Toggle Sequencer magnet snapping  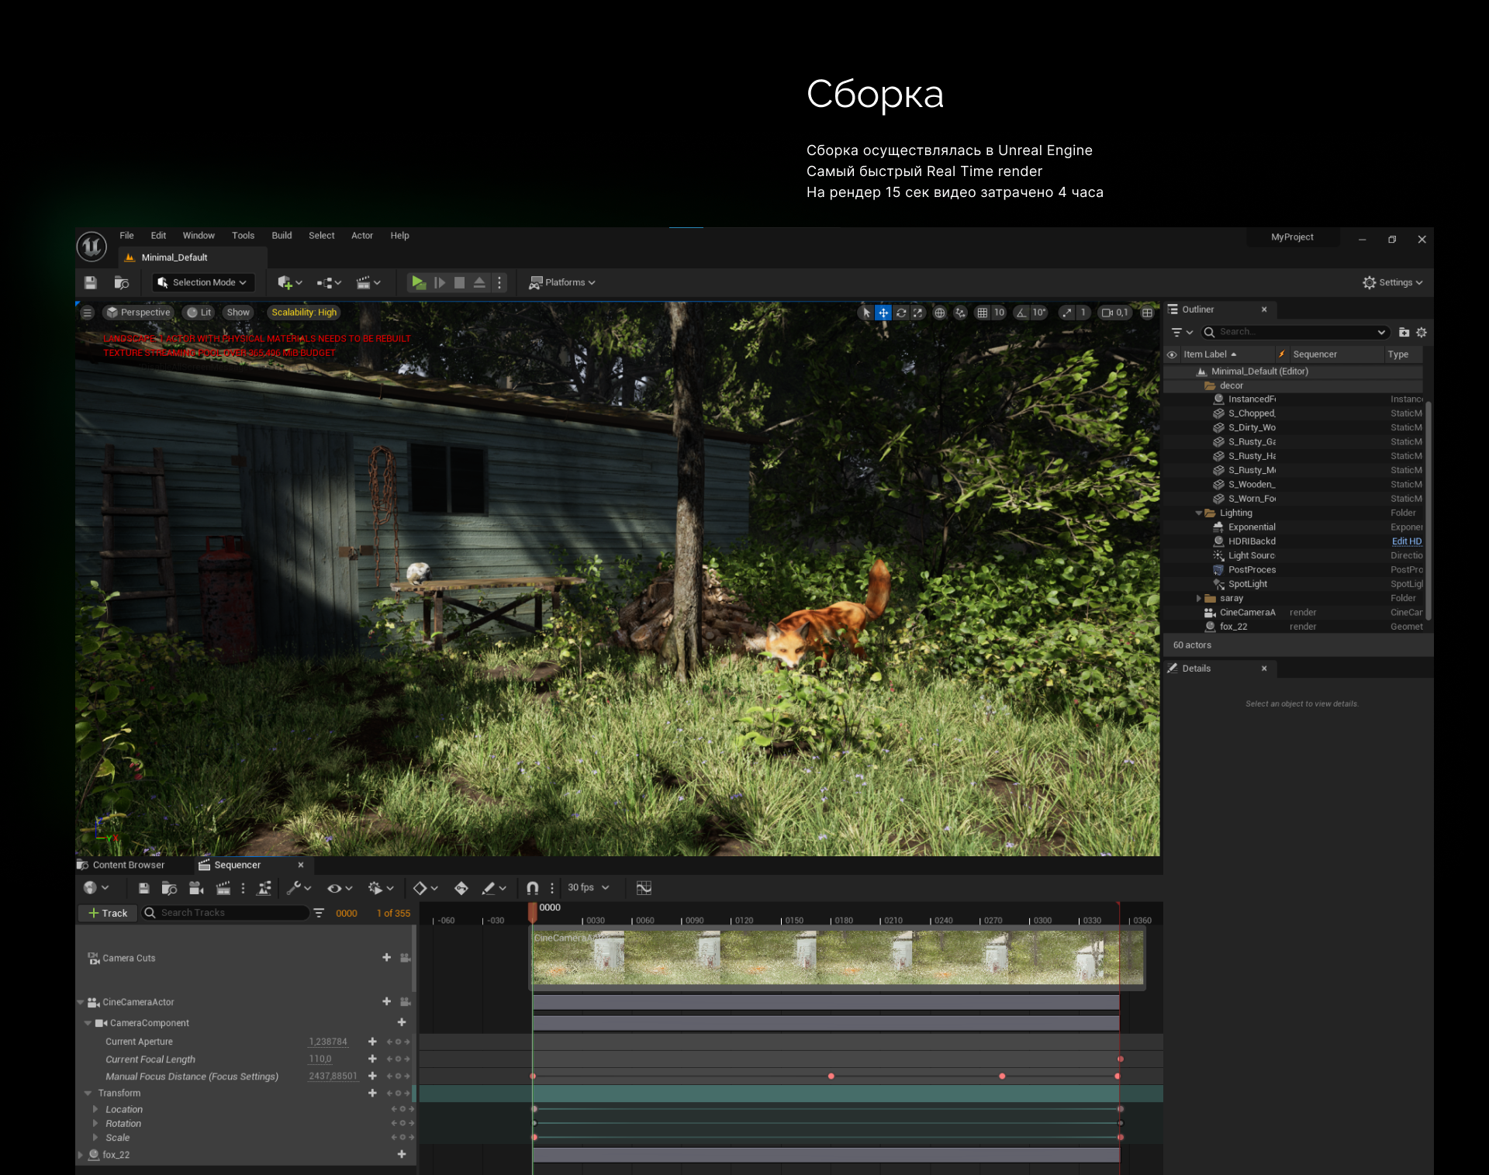tap(533, 888)
